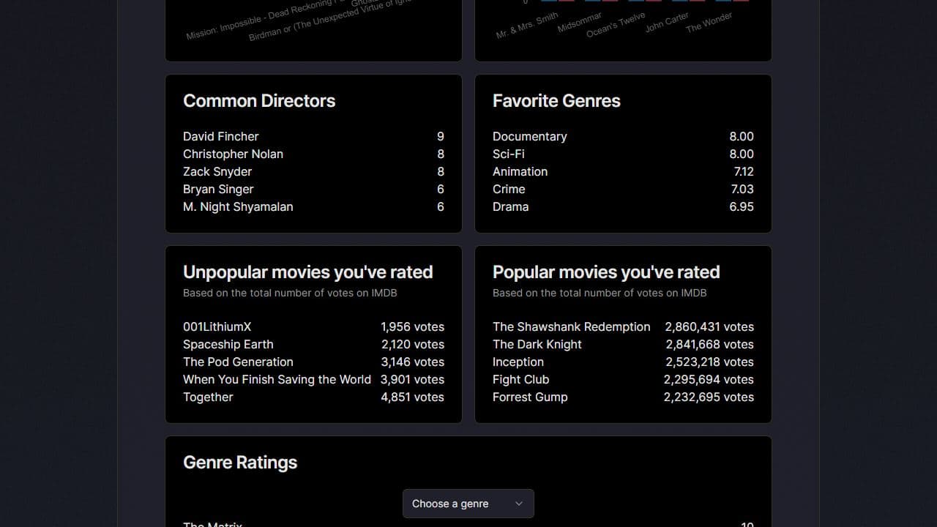
Task: Expand the genre selector chevron
Action: click(518, 504)
